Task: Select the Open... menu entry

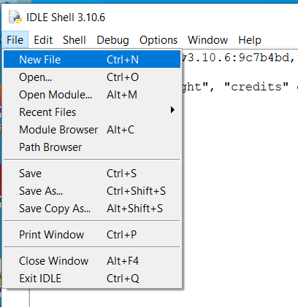Action: tap(92, 77)
